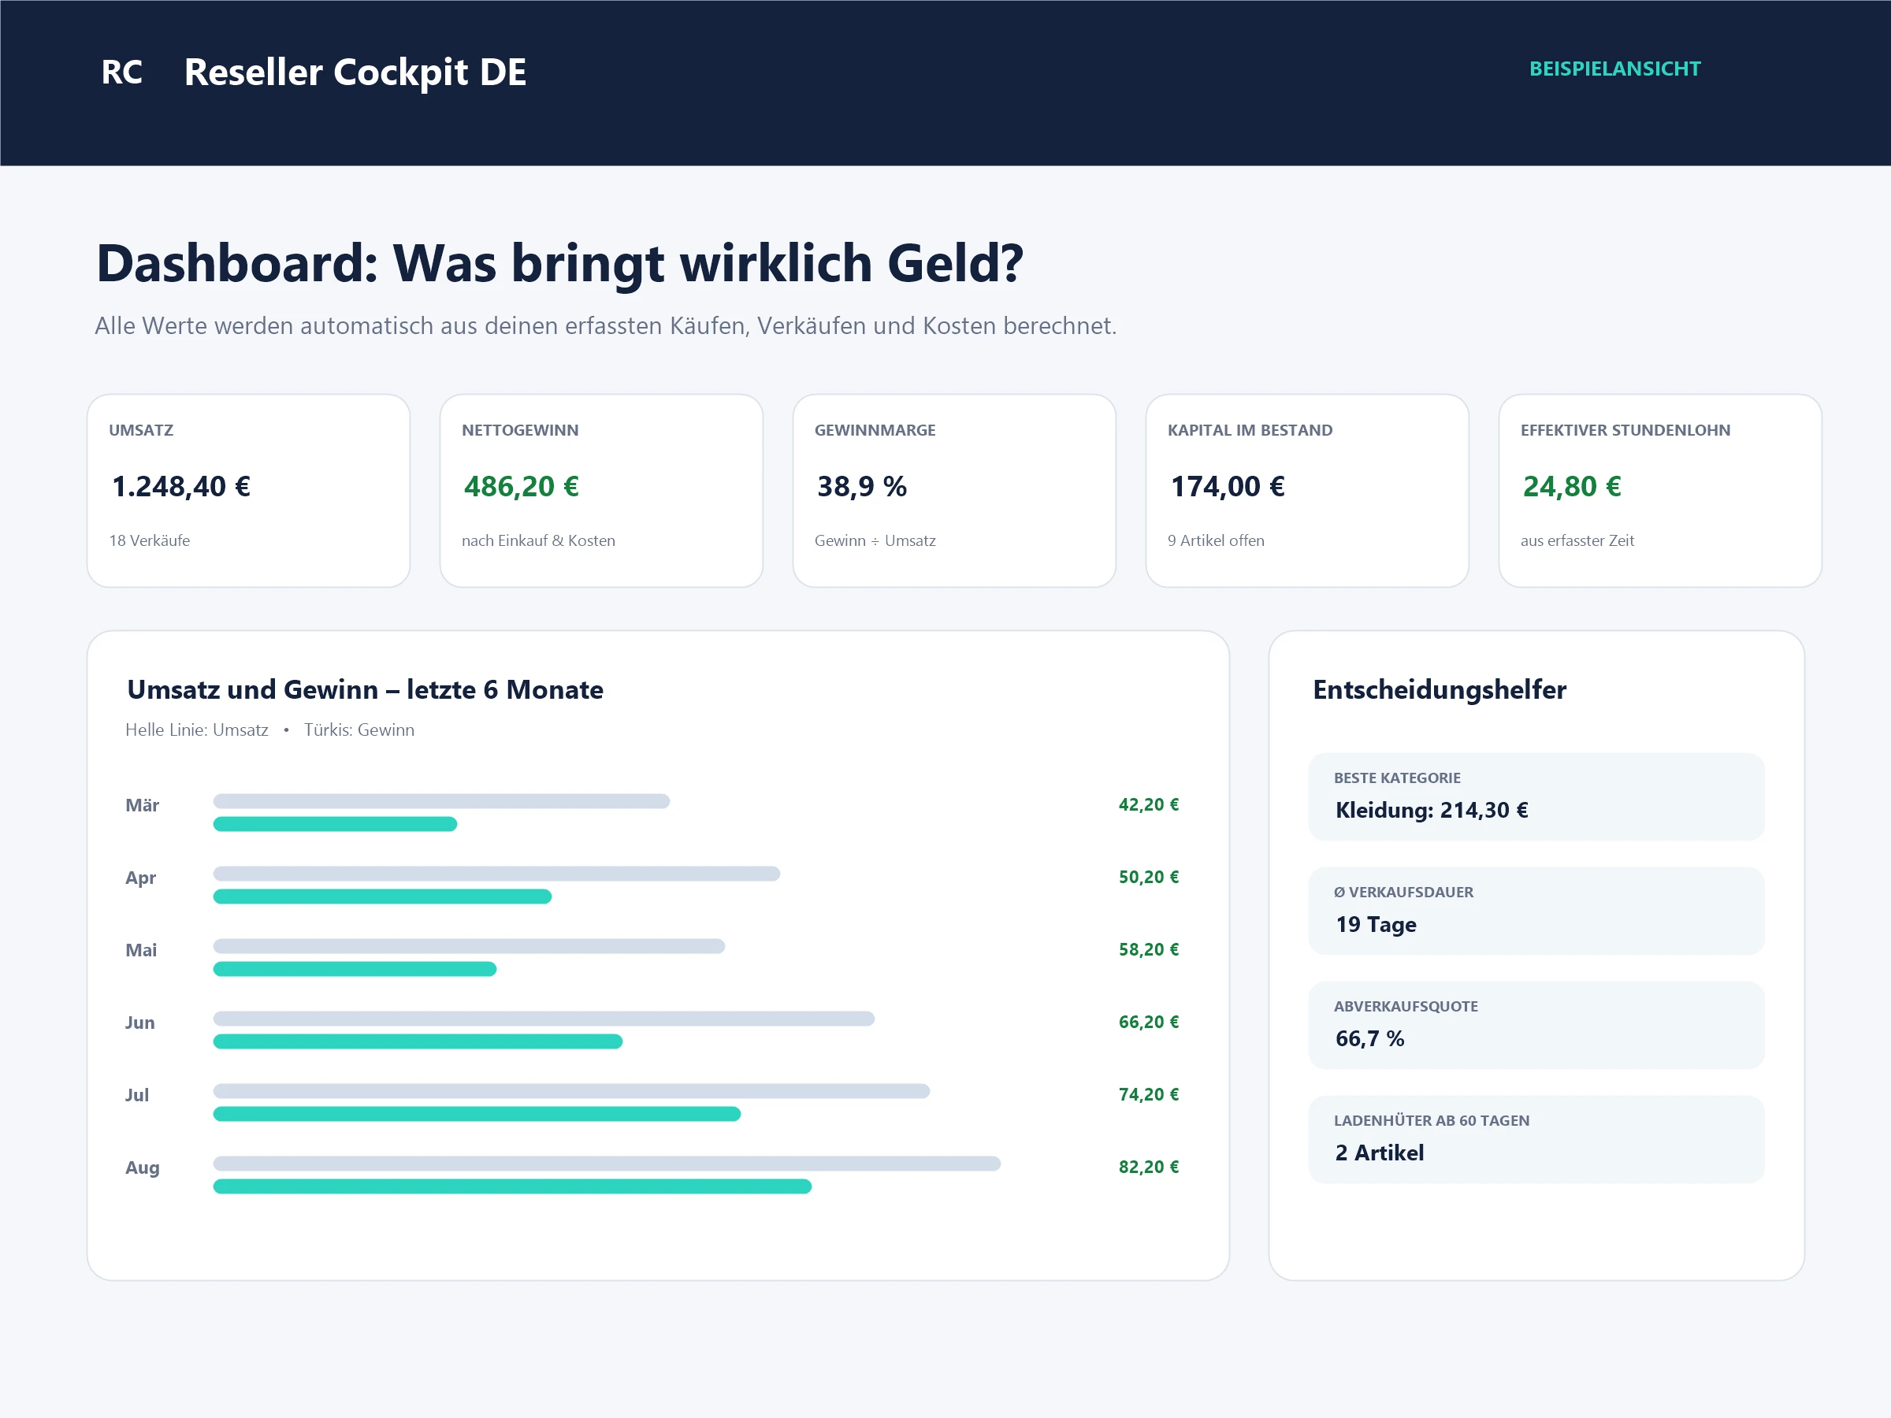The width and height of the screenshot is (1891, 1418).
Task: Click the 50,20 € profit value
Action: pyautogui.click(x=1148, y=878)
